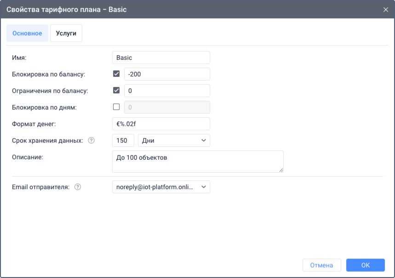Focus the balance block value field -200

click(x=167, y=74)
